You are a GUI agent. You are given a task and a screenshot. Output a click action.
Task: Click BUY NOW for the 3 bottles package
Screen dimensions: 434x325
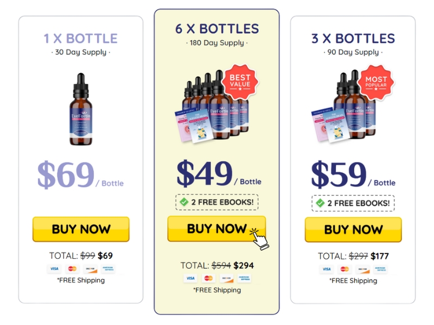point(353,230)
